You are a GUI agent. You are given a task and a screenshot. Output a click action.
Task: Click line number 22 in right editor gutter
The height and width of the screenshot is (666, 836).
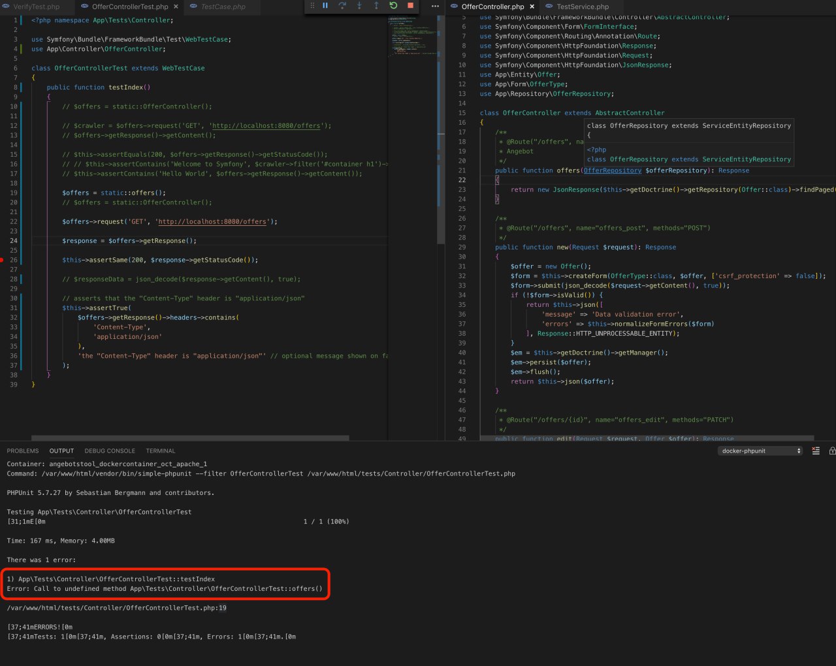point(462,180)
